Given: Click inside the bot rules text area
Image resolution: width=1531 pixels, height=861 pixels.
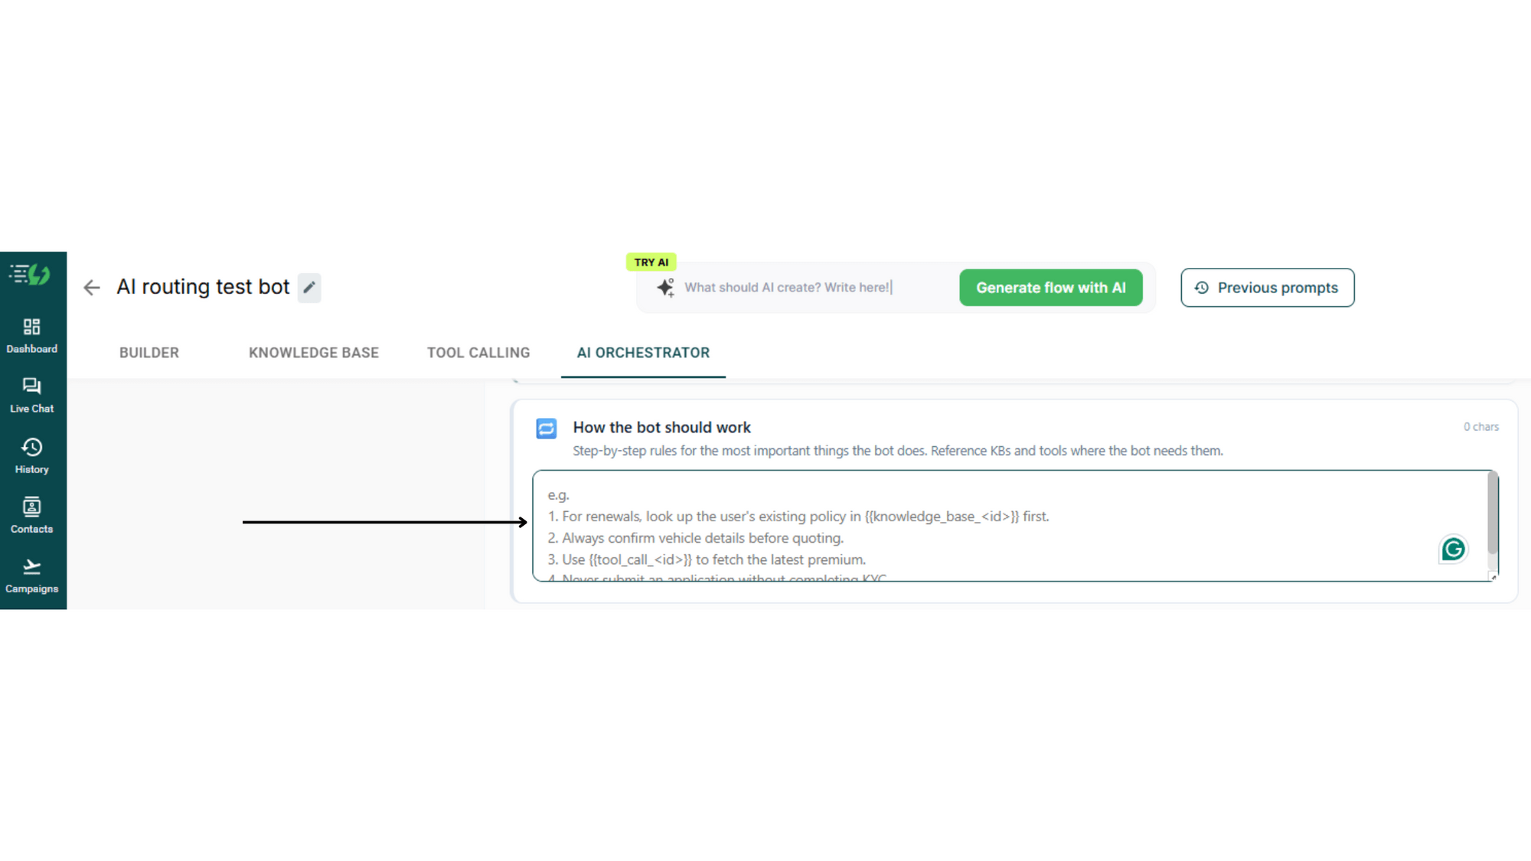Looking at the screenshot, I should (x=1008, y=526).
